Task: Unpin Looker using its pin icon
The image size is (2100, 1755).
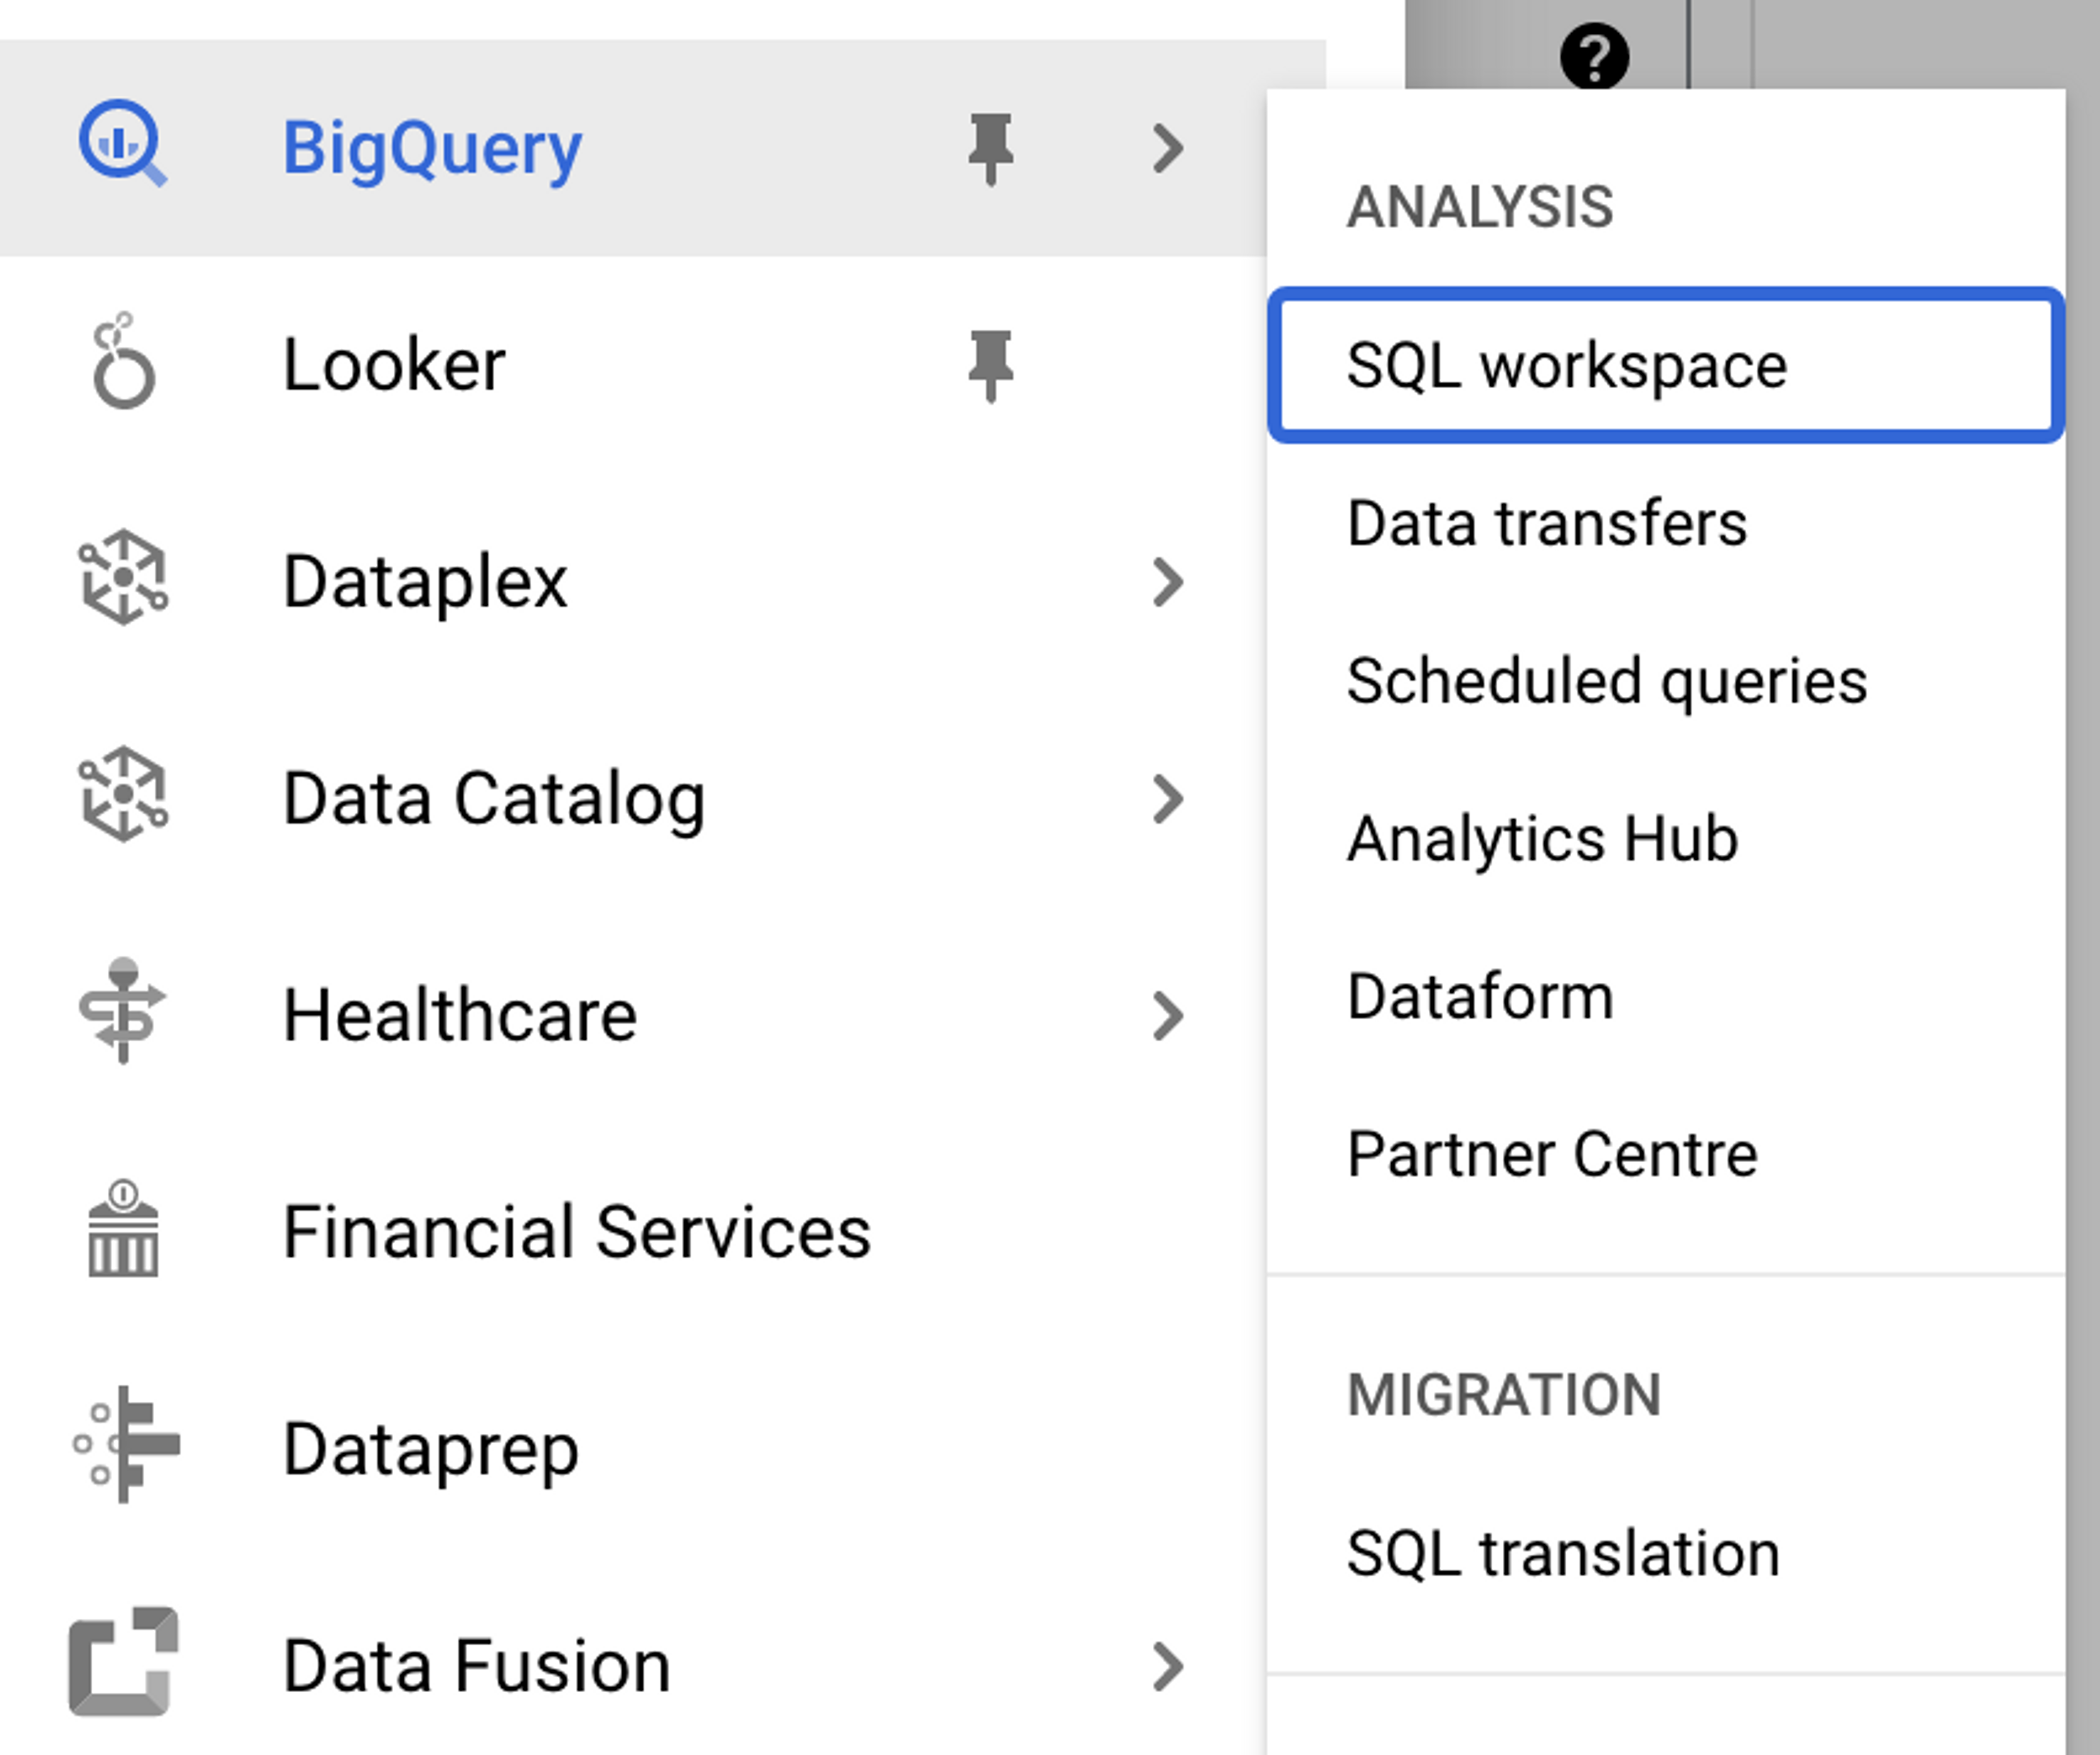Action: [x=990, y=366]
